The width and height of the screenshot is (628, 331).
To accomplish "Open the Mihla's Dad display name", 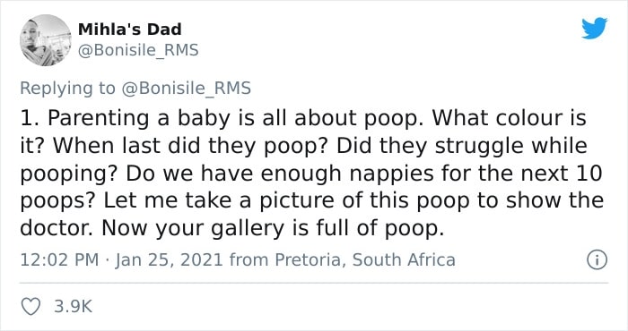I will click(x=130, y=30).
